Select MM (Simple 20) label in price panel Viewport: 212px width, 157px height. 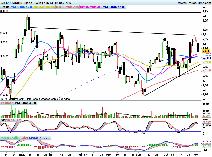21,7
